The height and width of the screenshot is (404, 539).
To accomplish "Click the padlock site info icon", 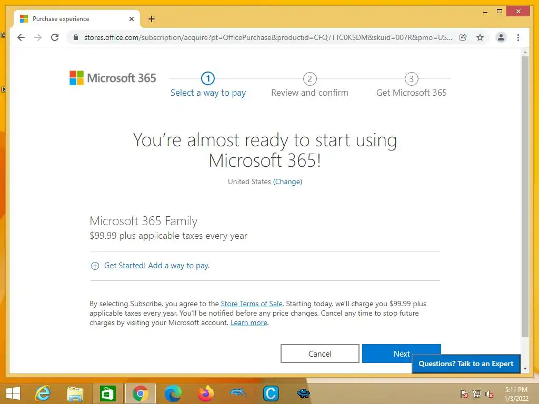I will pyautogui.click(x=76, y=37).
